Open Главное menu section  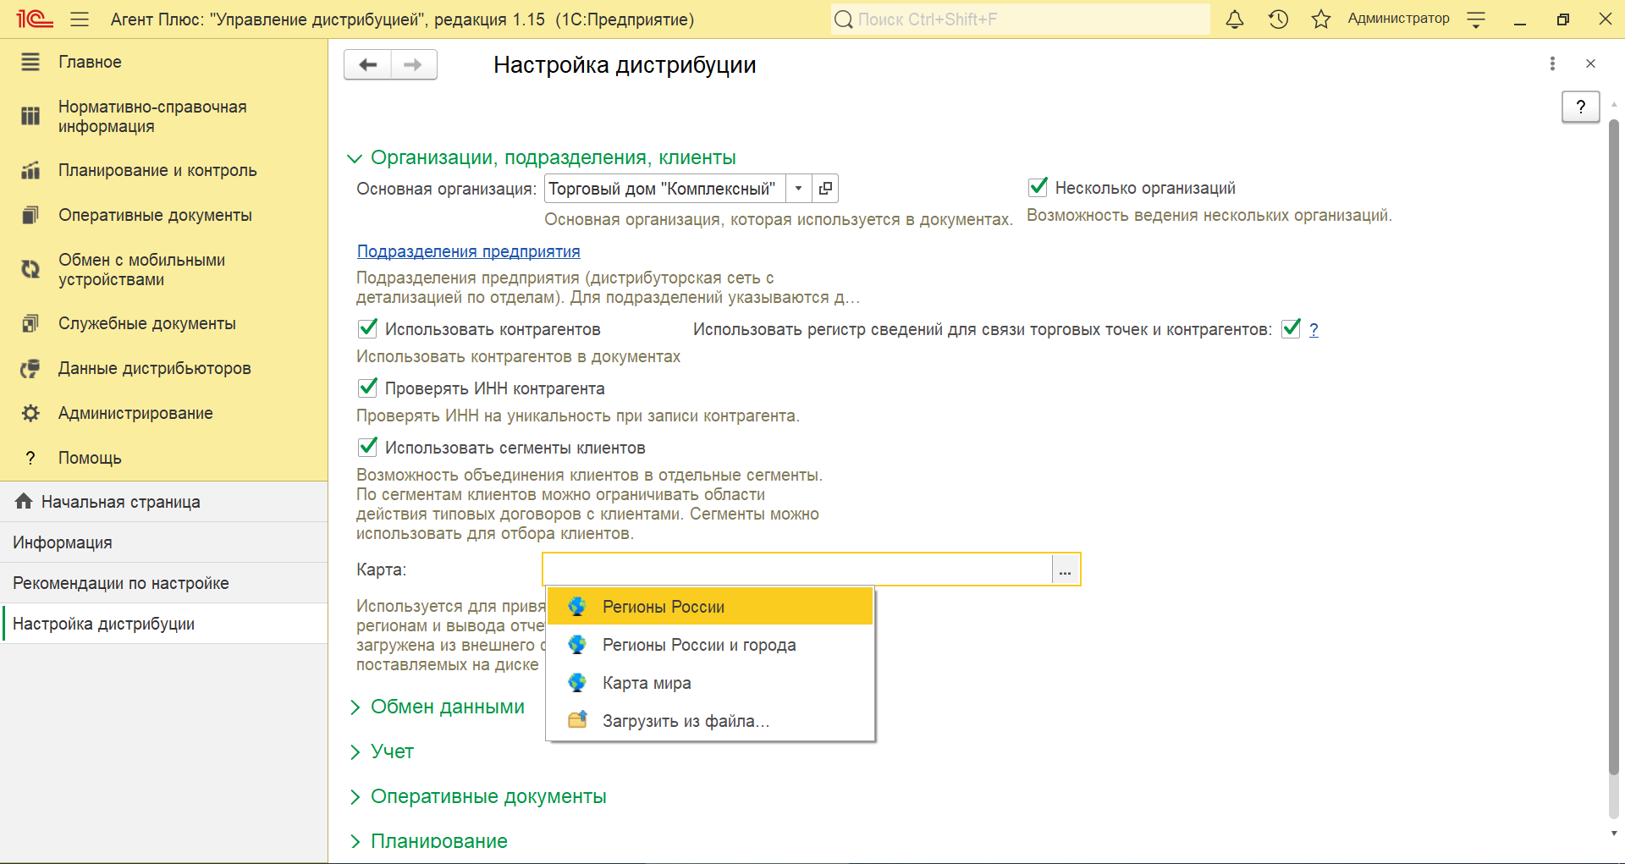[x=164, y=62]
